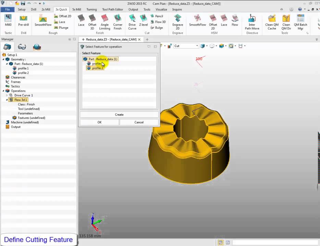This screenshot has width=320, height=246.
Task: Select the Lace rough operation
Action: point(60,22)
